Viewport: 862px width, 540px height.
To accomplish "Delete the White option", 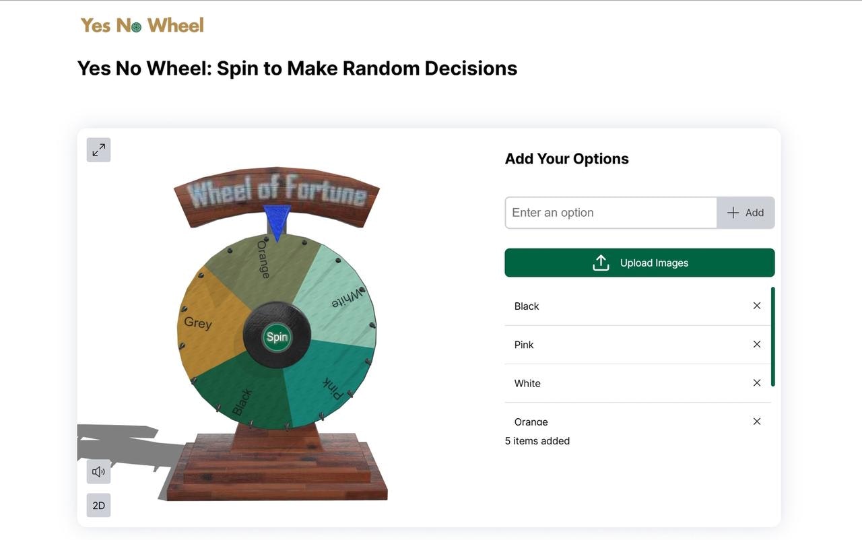I will (x=757, y=382).
